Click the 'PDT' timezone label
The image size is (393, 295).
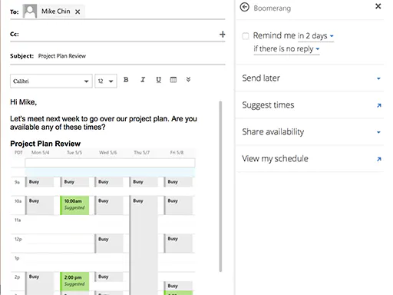pos(18,152)
